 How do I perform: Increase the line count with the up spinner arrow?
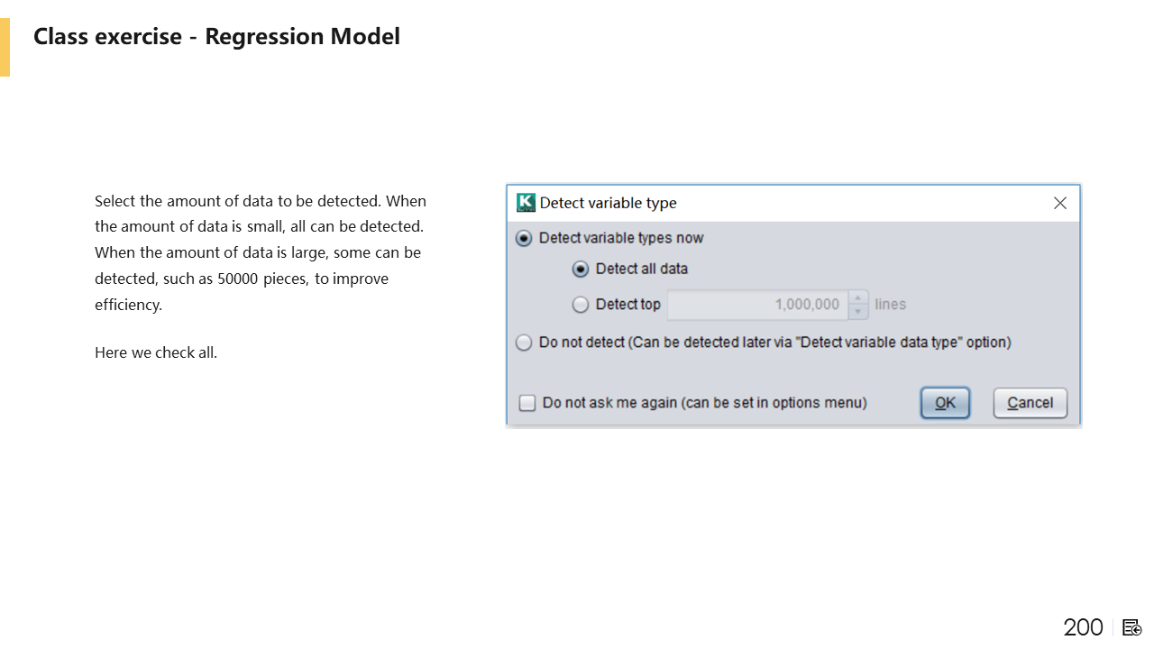click(858, 297)
